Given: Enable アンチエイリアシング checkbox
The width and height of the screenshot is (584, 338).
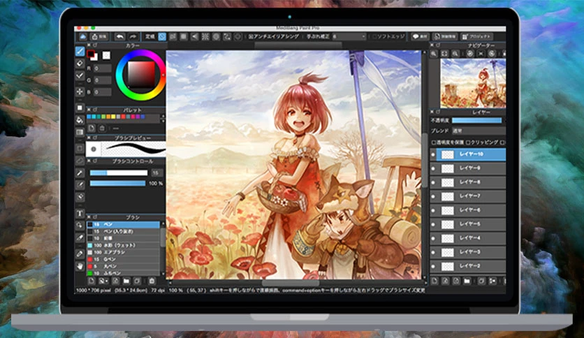Looking at the screenshot, I should coord(251,36).
